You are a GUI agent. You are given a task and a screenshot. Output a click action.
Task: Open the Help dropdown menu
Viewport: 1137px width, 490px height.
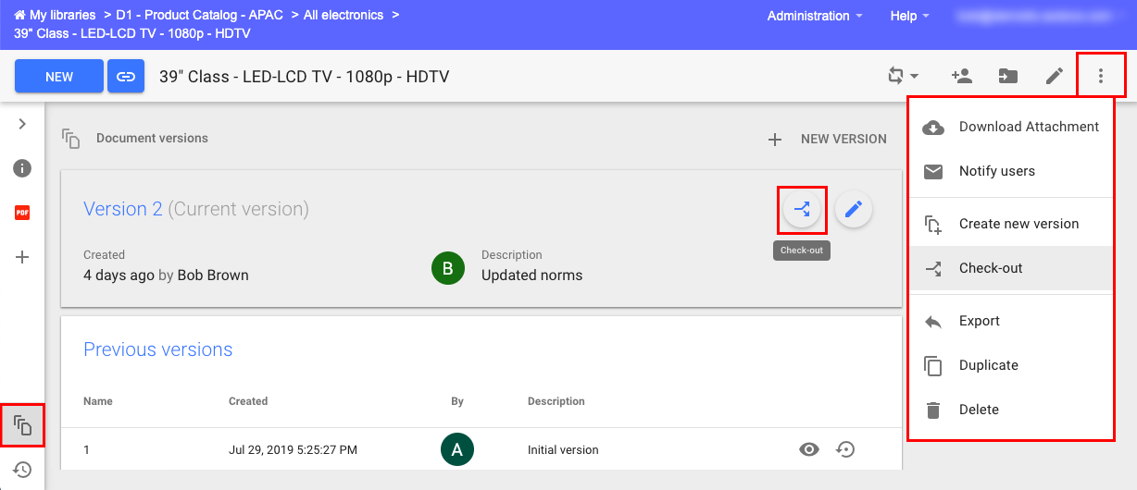(x=909, y=16)
